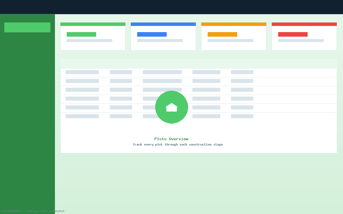The height and width of the screenshot is (214, 343).
Task: Open the green summary card
Action: click(x=93, y=36)
